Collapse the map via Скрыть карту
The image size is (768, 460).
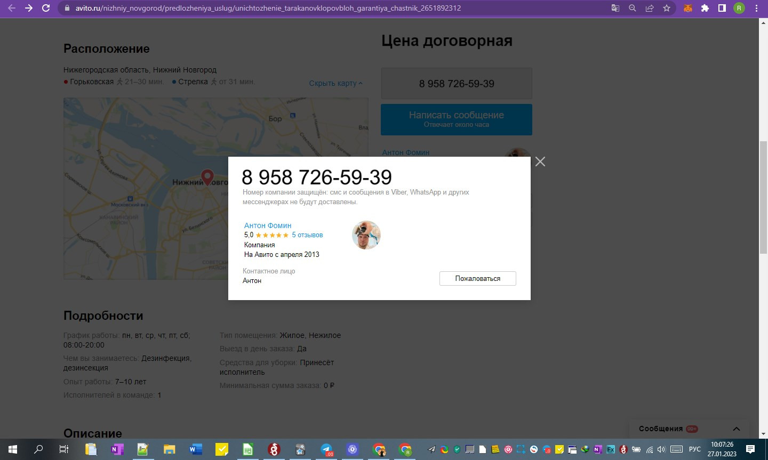click(x=335, y=83)
